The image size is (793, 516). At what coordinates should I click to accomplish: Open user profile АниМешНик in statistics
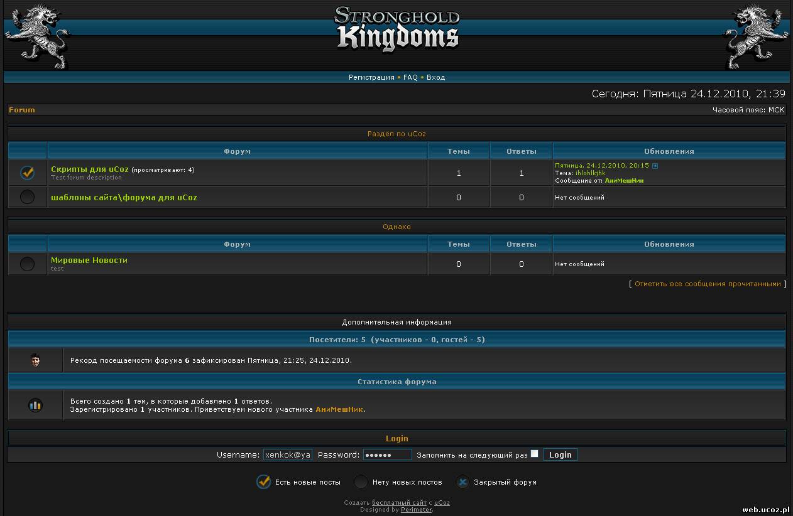(339, 409)
